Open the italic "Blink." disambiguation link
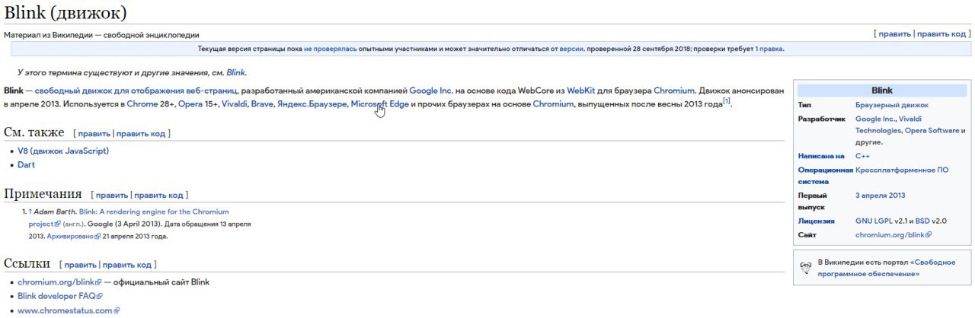 pos(236,72)
